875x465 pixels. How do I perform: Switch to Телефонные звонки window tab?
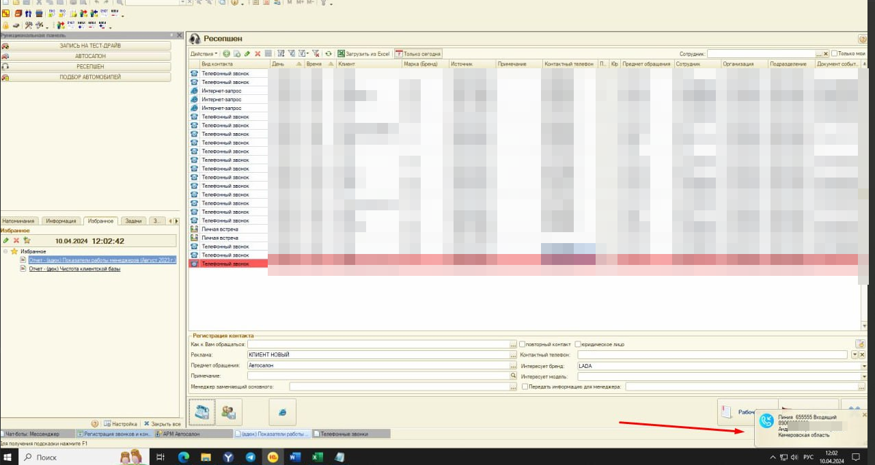[350, 434]
